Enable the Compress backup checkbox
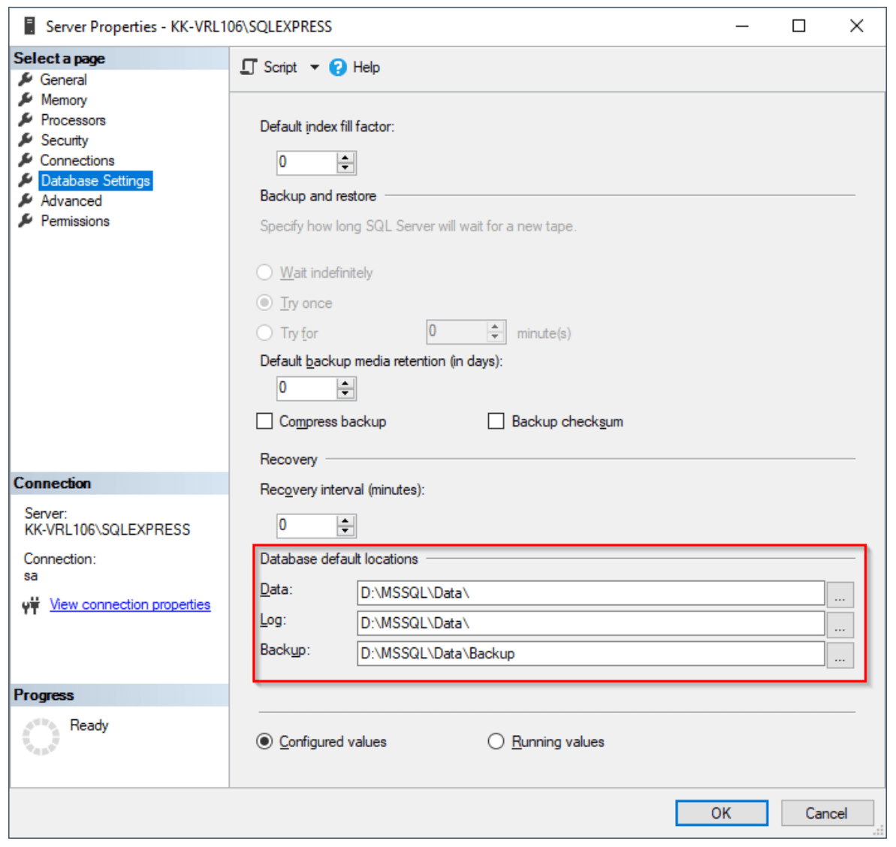The height and width of the screenshot is (847, 896). [264, 421]
